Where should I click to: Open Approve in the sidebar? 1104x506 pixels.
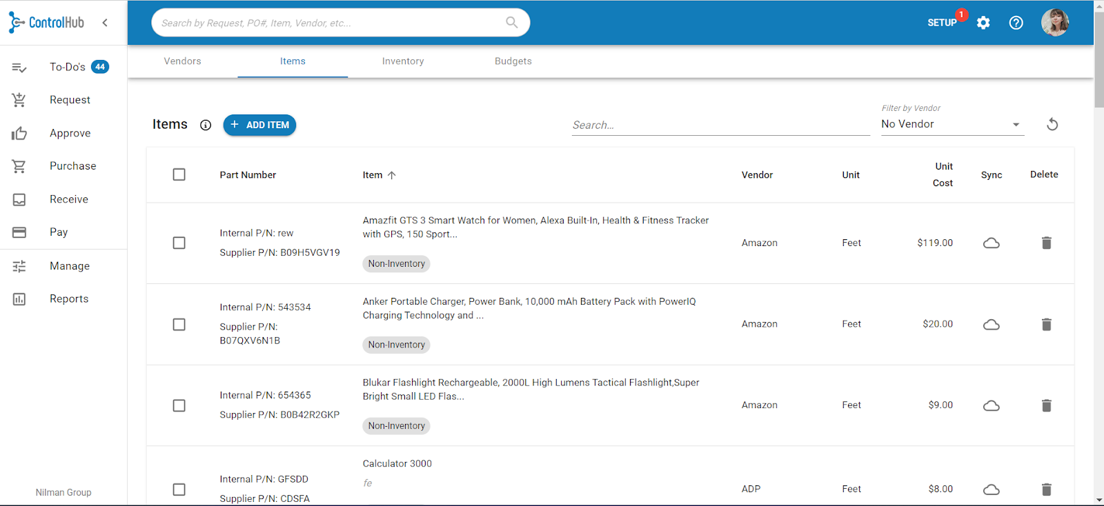click(x=70, y=133)
